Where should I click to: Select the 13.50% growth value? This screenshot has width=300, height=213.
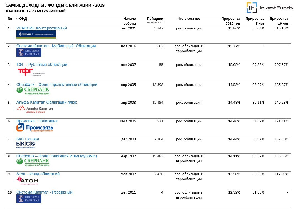[x=234, y=174]
